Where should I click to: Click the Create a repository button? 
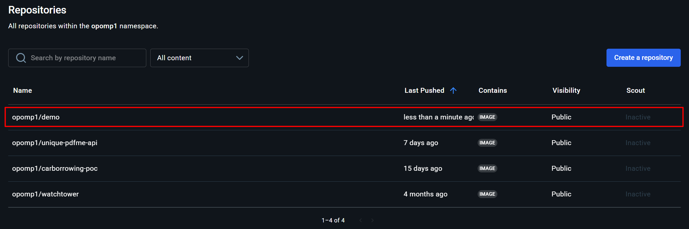pyautogui.click(x=643, y=58)
